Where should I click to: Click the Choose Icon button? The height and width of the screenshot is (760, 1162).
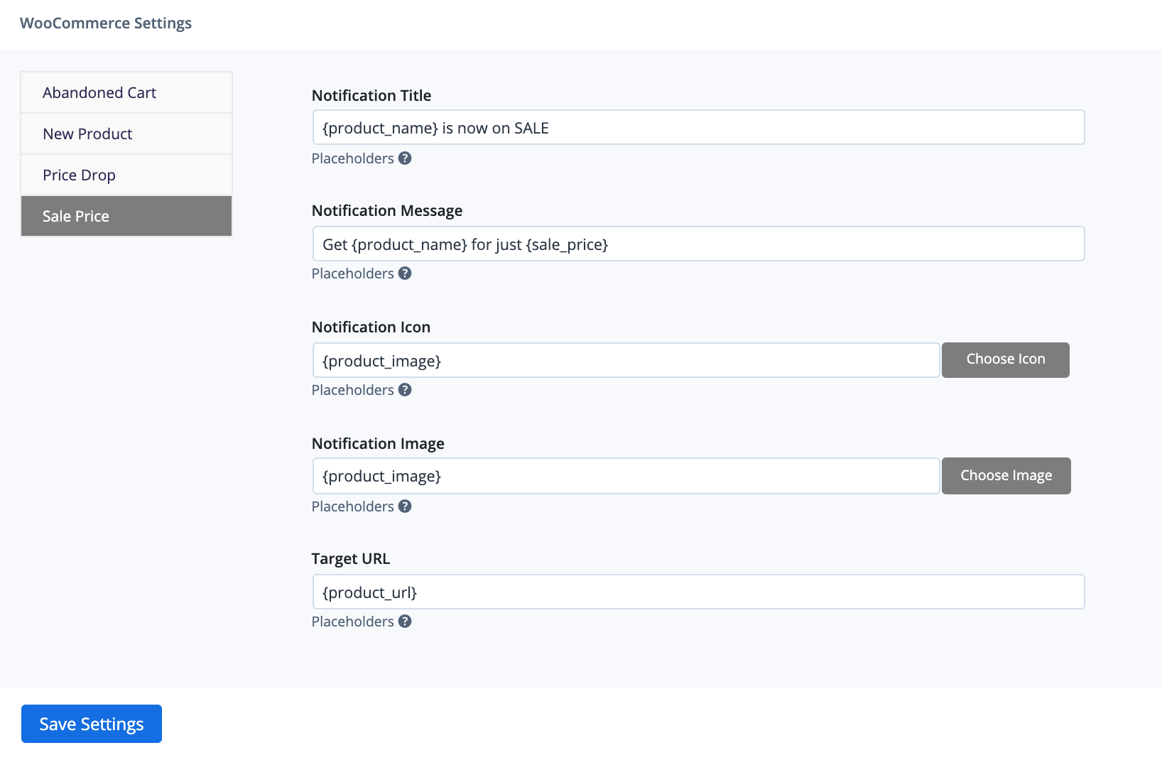point(1006,360)
